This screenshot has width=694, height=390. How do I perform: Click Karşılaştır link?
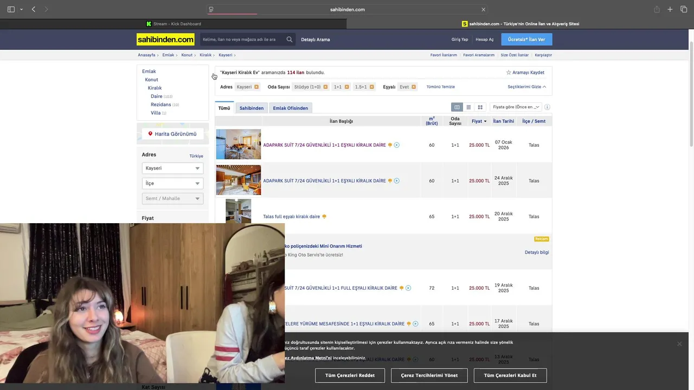(543, 55)
